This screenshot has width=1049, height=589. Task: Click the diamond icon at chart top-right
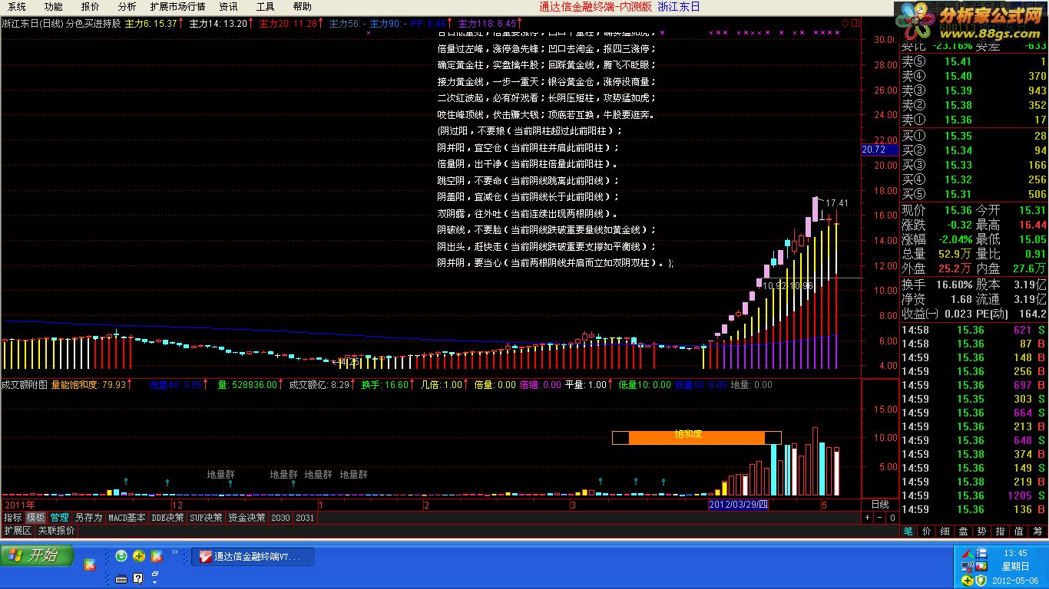[845, 23]
